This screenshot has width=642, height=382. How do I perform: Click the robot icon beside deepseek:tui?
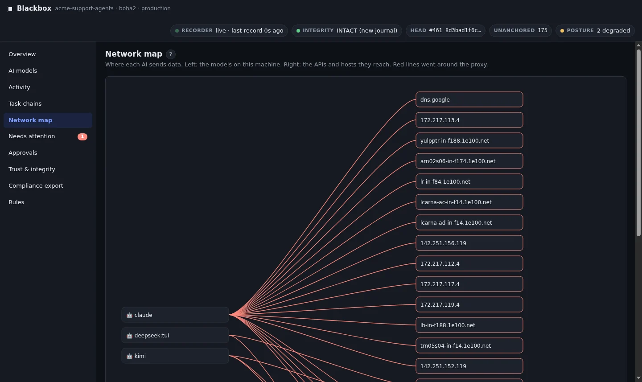pos(129,336)
